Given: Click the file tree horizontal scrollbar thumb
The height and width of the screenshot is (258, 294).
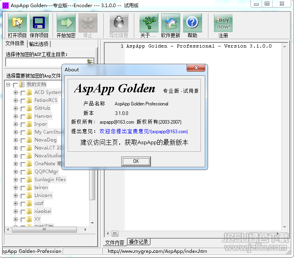Looking at the screenshot, I should pos(44,229).
